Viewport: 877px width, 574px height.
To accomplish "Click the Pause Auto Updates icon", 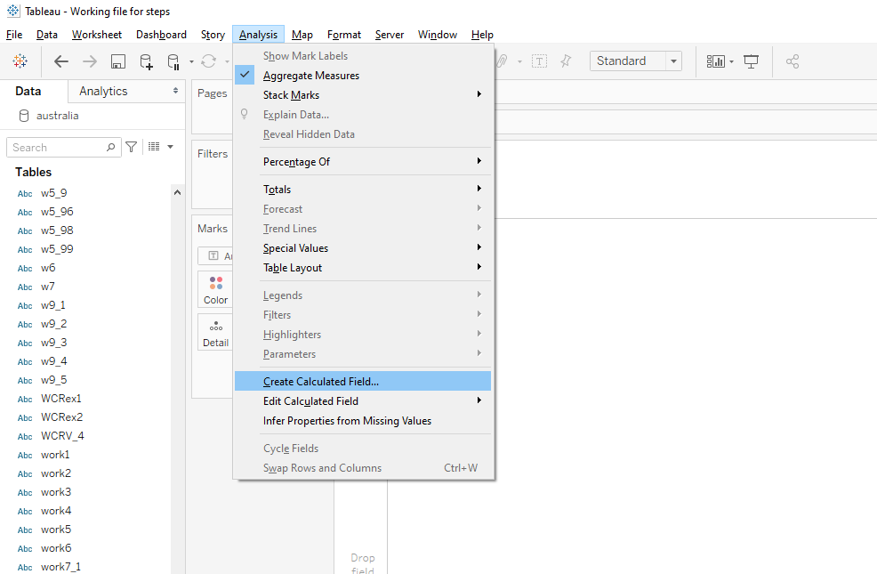I will pyautogui.click(x=174, y=61).
